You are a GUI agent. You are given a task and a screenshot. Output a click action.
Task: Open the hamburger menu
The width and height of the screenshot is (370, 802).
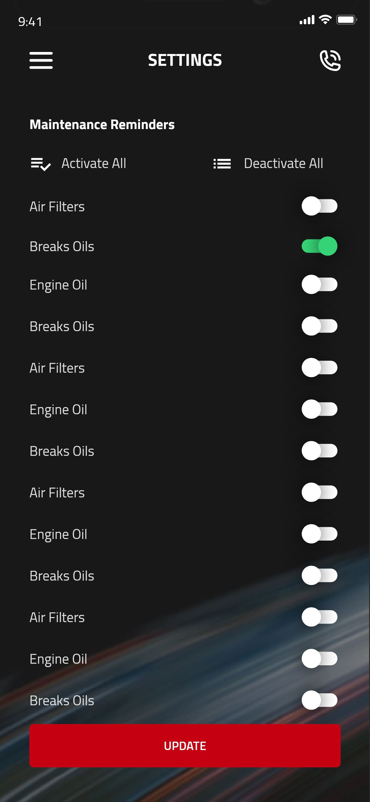tap(41, 60)
